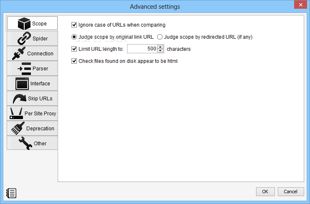Click the URL length value field
This screenshot has height=204, width=310.
pyautogui.click(x=142, y=49)
